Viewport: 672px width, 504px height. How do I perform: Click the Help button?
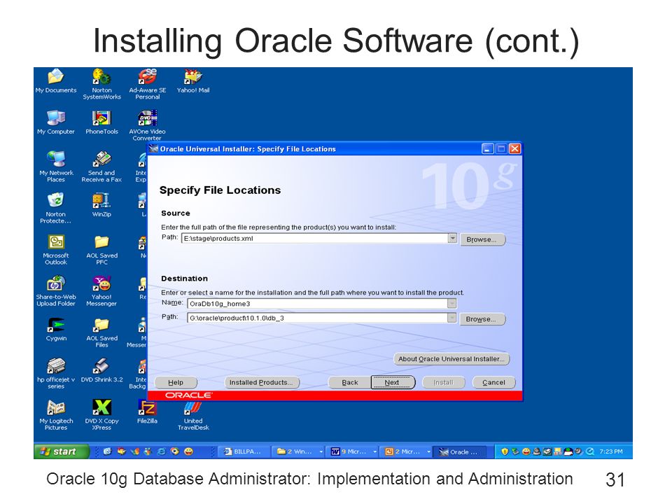point(176,382)
